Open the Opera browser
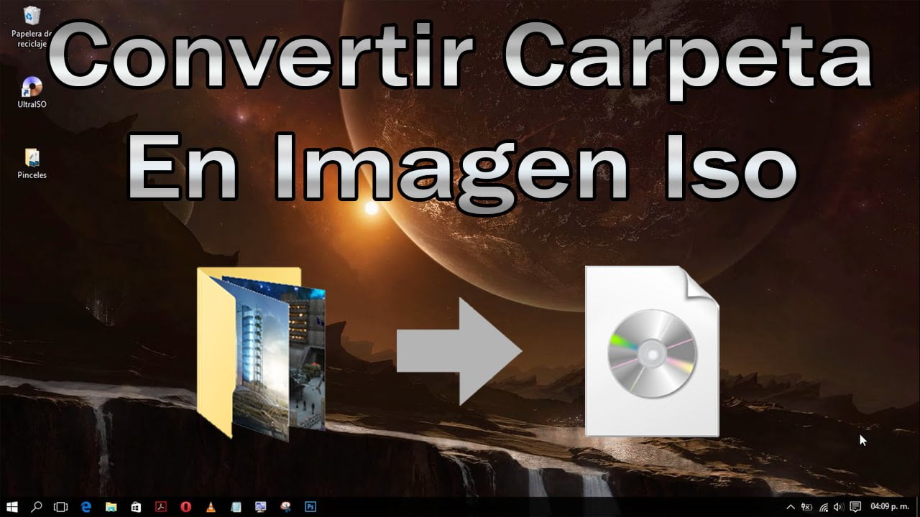Image resolution: width=920 pixels, height=517 pixels. click(185, 506)
